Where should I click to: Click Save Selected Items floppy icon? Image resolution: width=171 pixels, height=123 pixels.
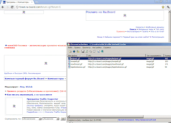[x=83, y=51]
